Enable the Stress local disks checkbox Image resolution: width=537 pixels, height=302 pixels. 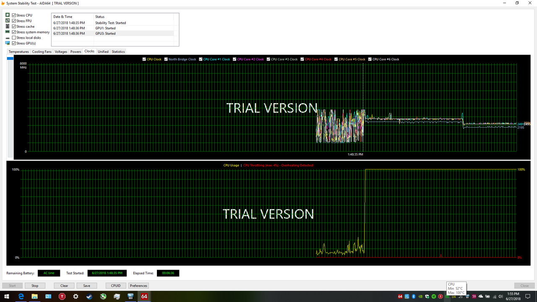(14, 37)
